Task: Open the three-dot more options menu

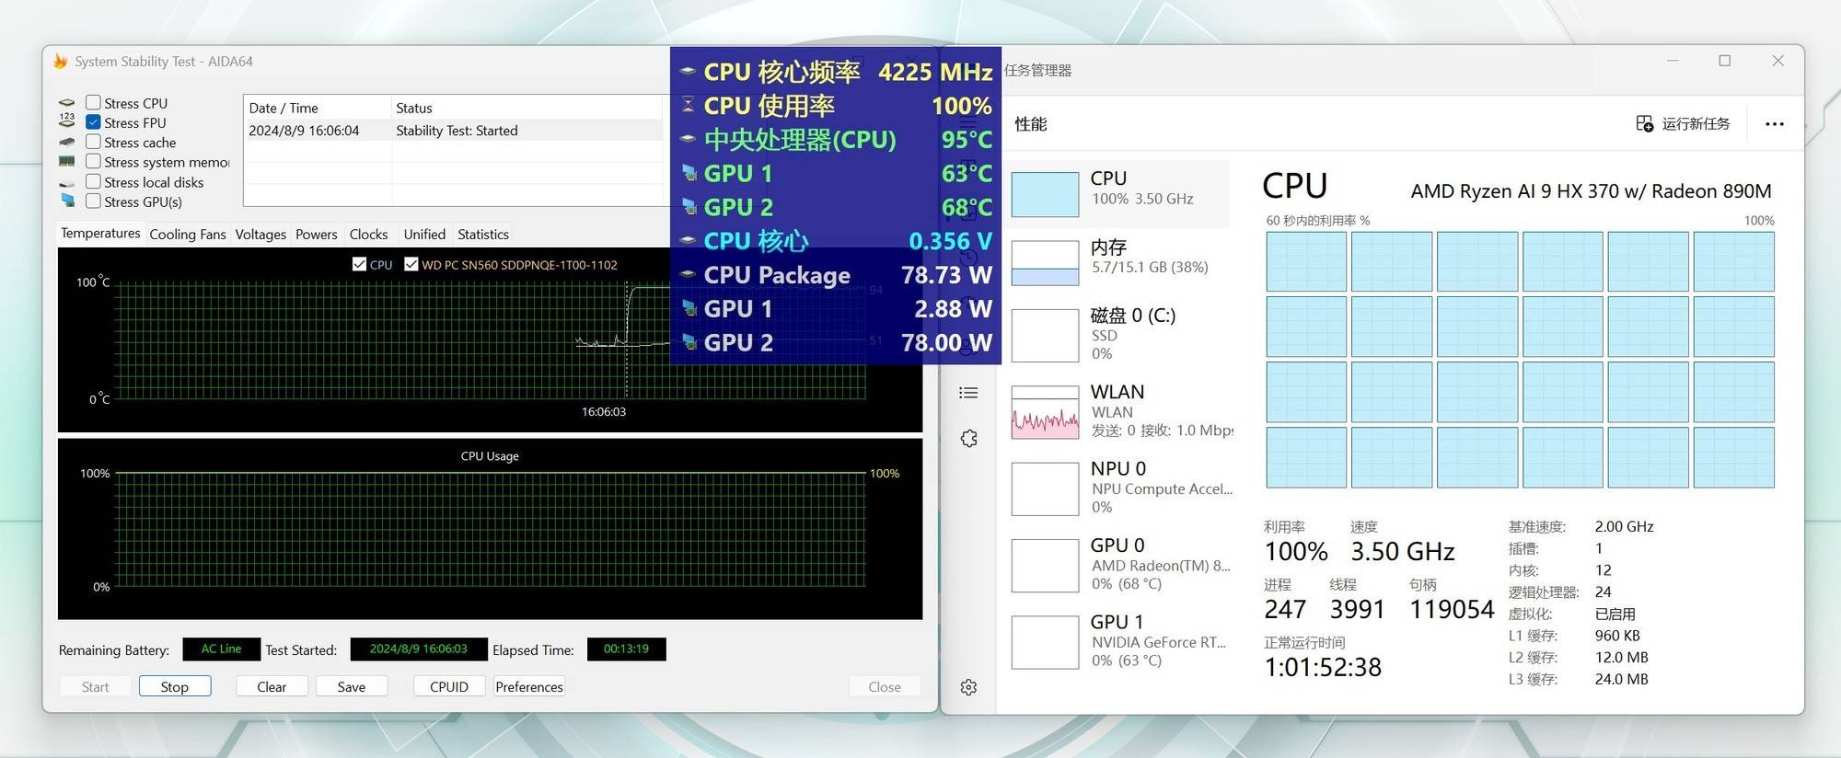Action: click(1775, 124)
